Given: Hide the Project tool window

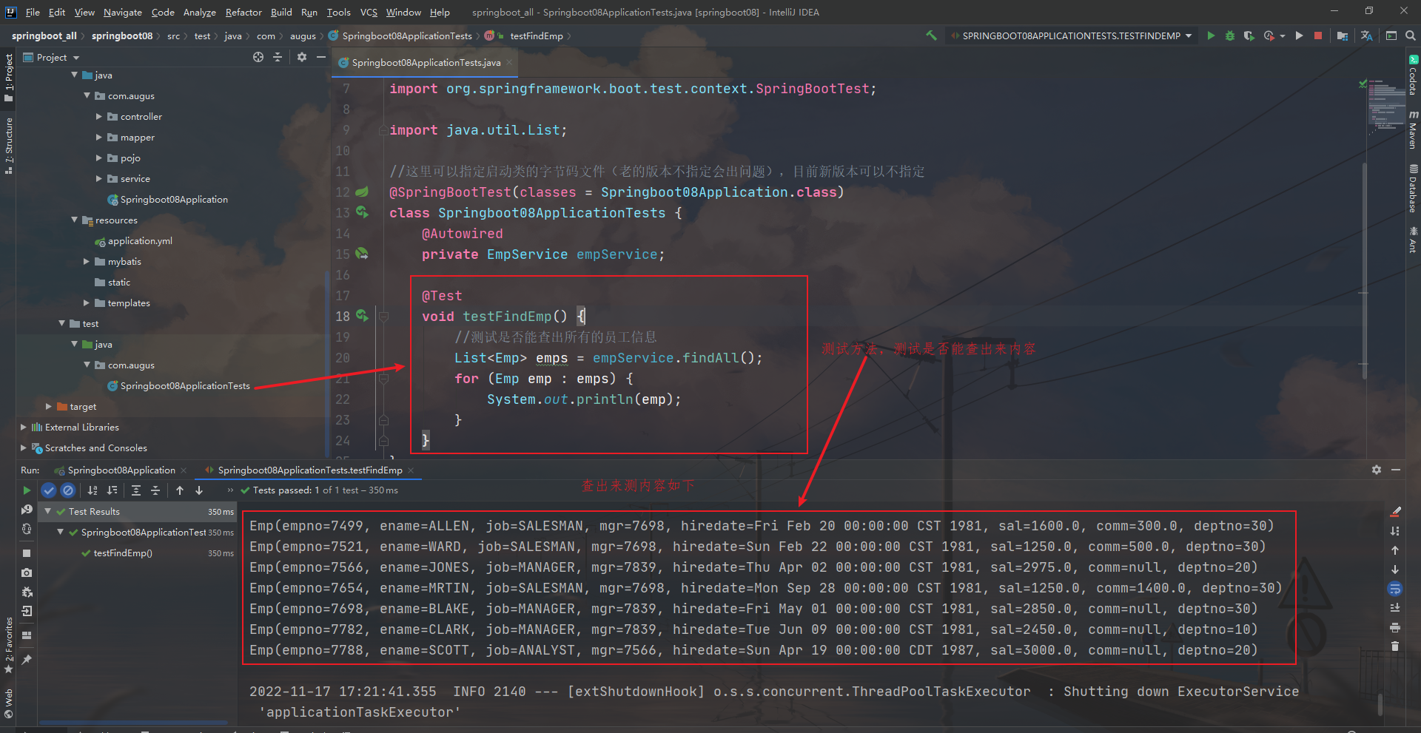Looking at the screenshot, I should click(x=321, y=57).
